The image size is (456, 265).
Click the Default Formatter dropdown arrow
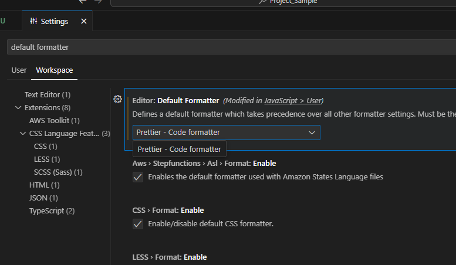312,132
